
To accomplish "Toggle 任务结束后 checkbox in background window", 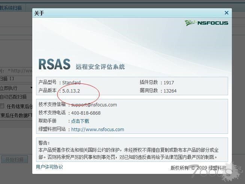I will click(x=2, y=106).
